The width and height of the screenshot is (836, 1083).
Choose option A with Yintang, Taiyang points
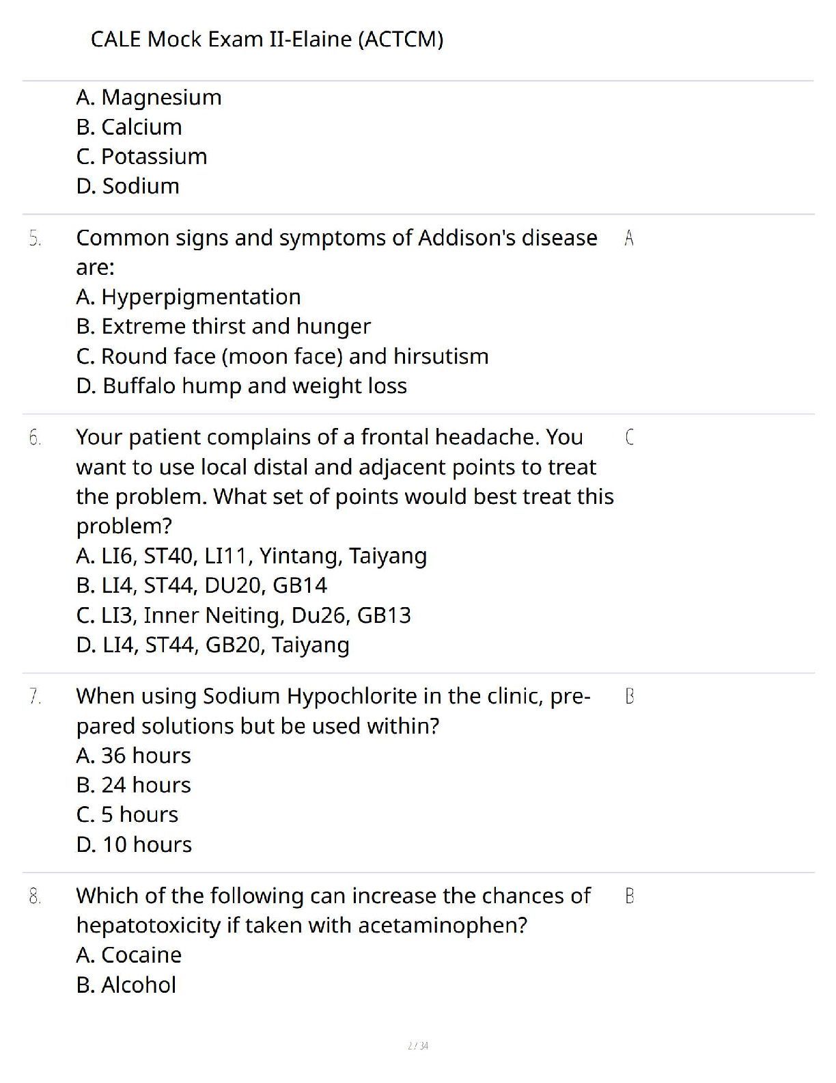[x=251, y=556]
